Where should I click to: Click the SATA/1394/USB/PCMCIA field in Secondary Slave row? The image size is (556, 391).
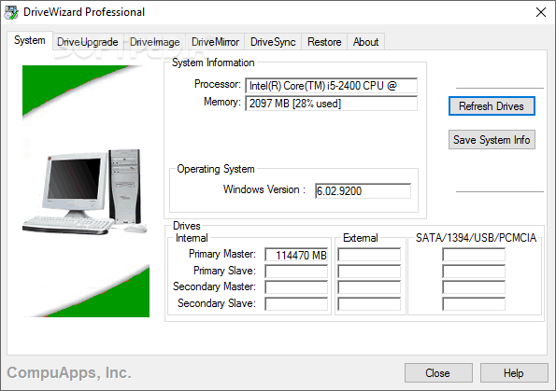point(474,304)
